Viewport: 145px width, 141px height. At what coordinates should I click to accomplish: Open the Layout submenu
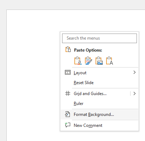tap(99, 72)
